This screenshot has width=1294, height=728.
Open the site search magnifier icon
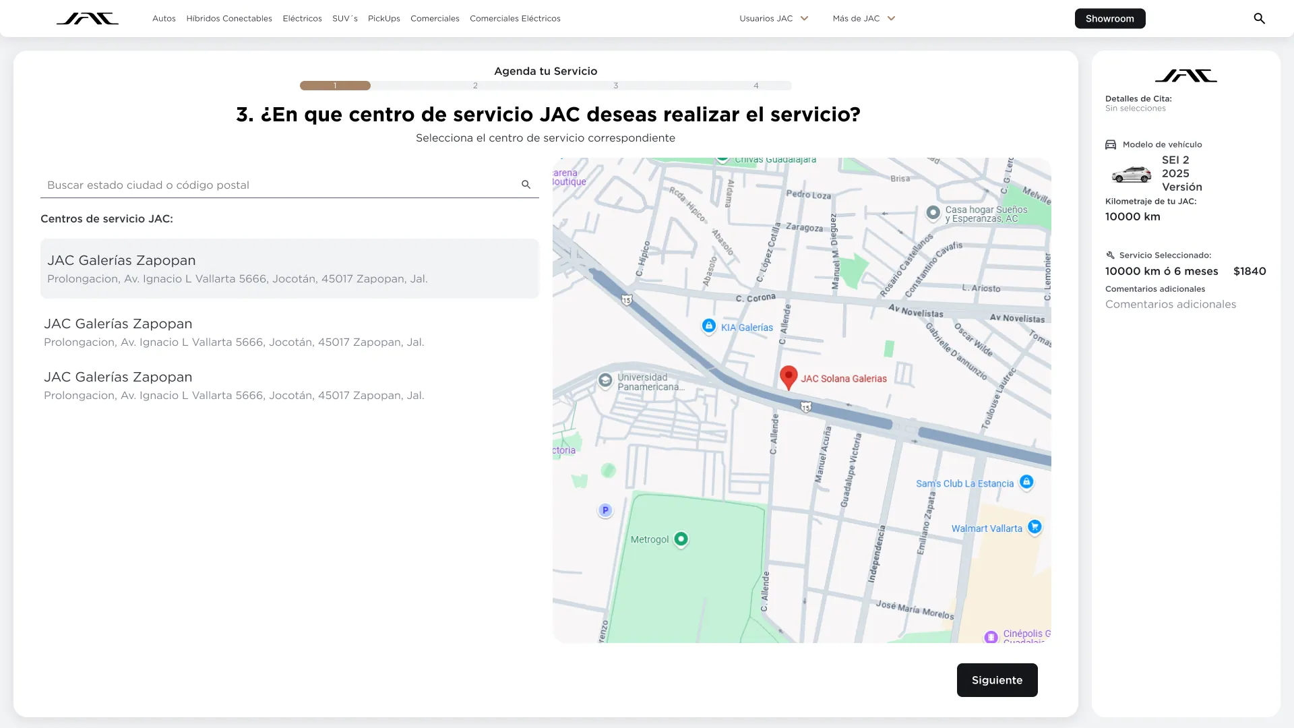(1259, 18)
